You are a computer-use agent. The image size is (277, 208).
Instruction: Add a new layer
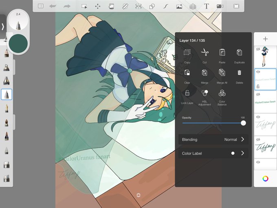click(265, 39)
